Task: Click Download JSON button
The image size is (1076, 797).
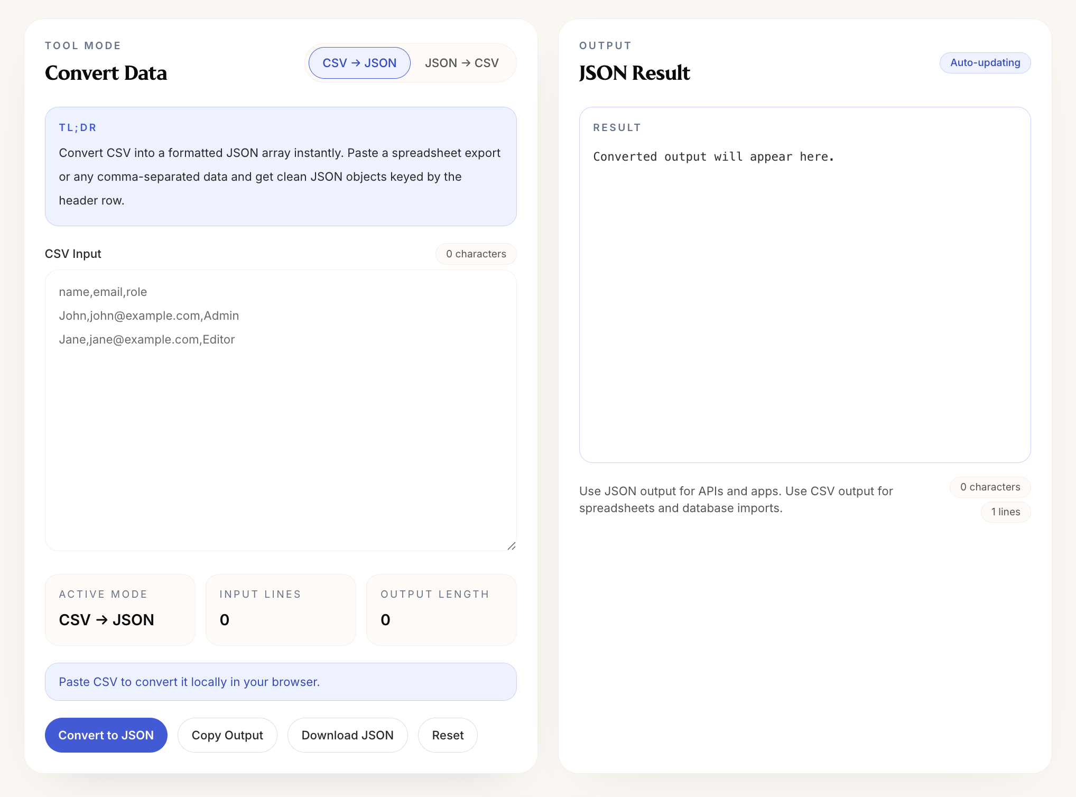Action: (348, 735)
